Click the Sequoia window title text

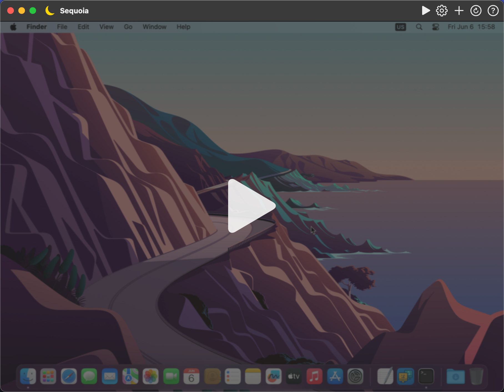[x=74, y=11]
